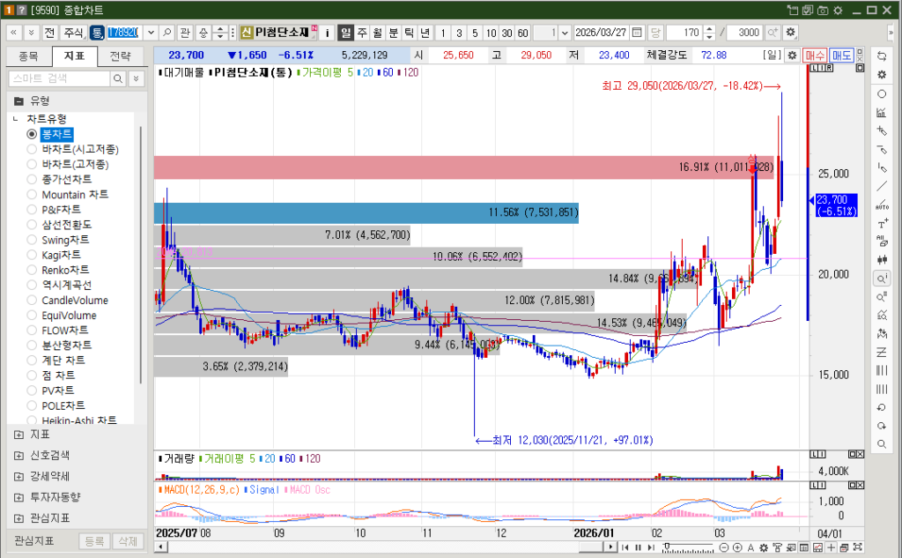Image resolution: width=902 pixels, height=558 pixels.
Task: Expand the 신호검색 tree section
Action: [18, 455]
